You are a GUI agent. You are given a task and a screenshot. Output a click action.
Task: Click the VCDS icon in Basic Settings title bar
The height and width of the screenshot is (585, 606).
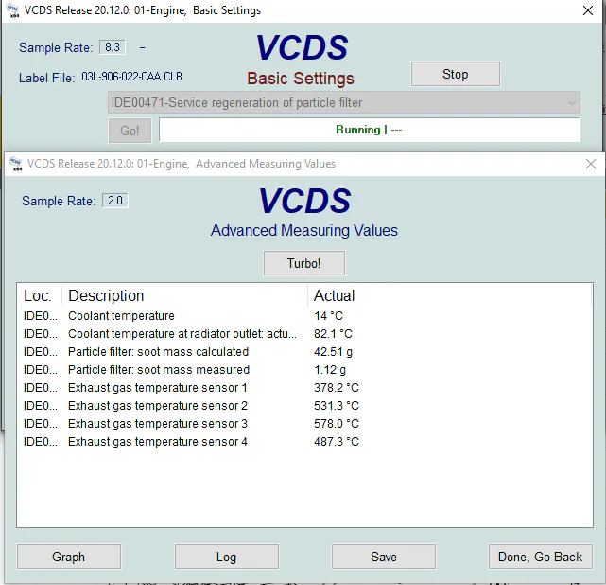tap(12, 10)
